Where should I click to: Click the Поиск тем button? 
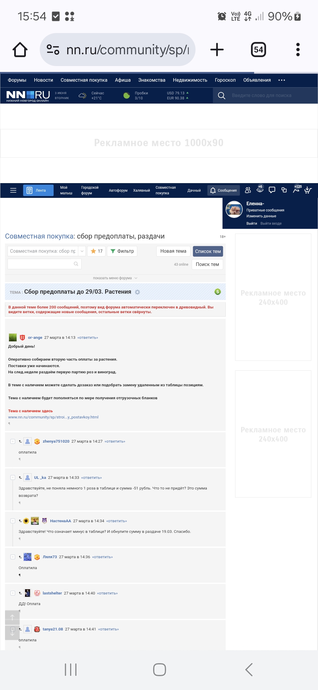(x=207, y=264)
